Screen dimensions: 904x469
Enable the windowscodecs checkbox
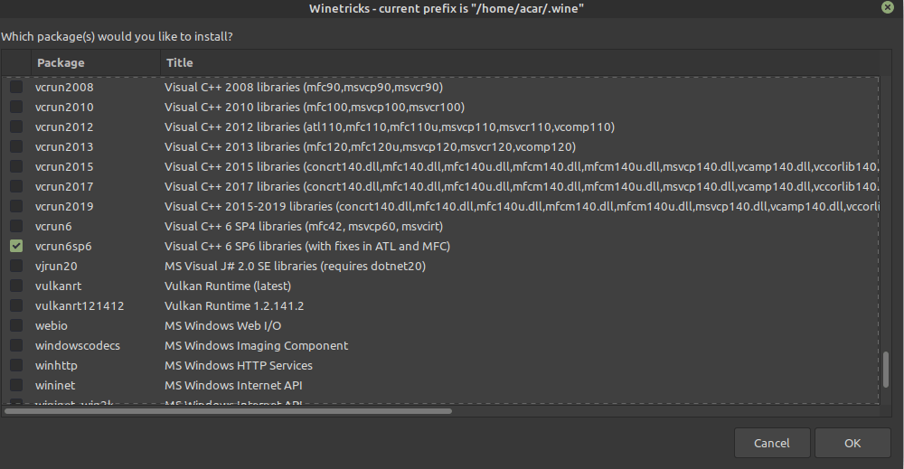(16, 346)
